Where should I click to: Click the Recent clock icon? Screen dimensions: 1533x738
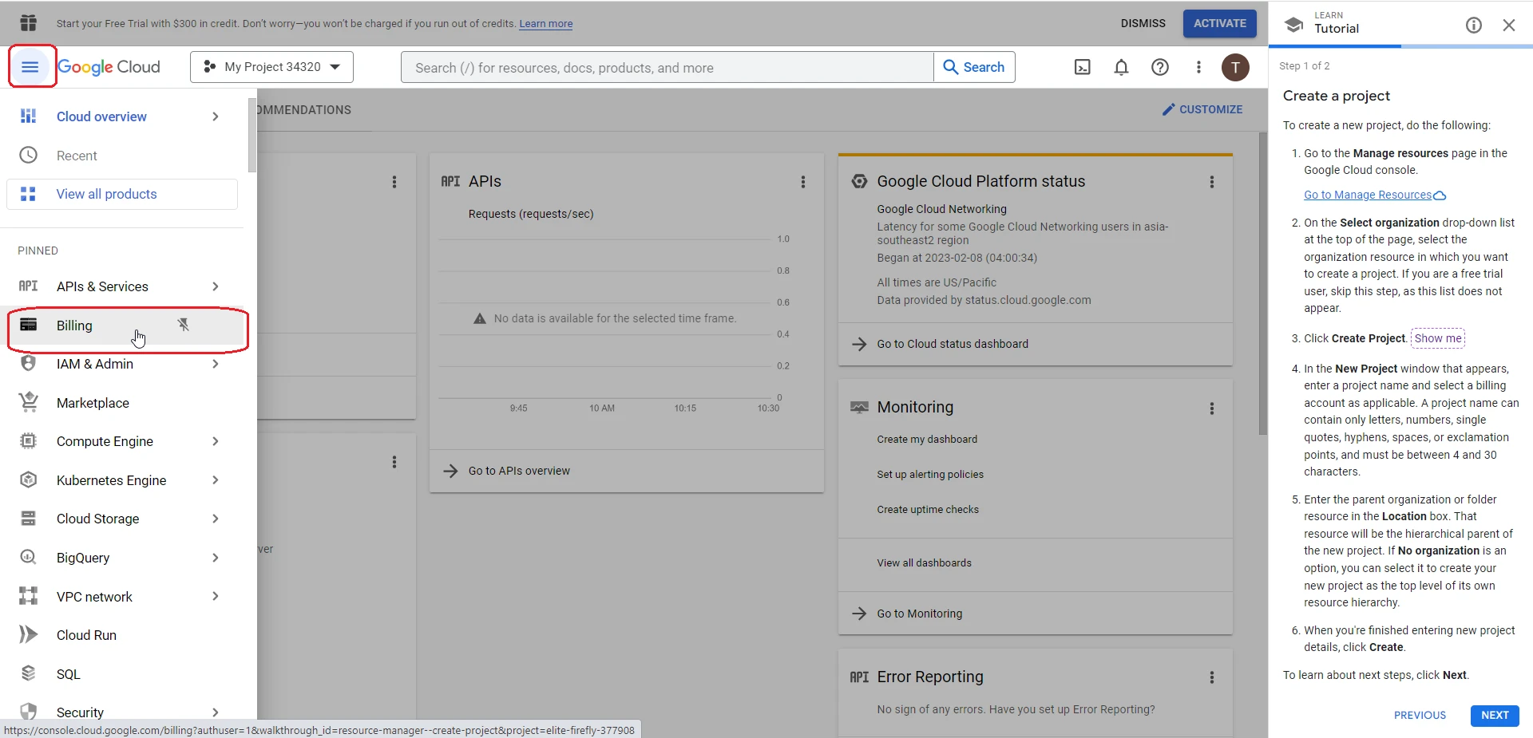tap(29, 155)
